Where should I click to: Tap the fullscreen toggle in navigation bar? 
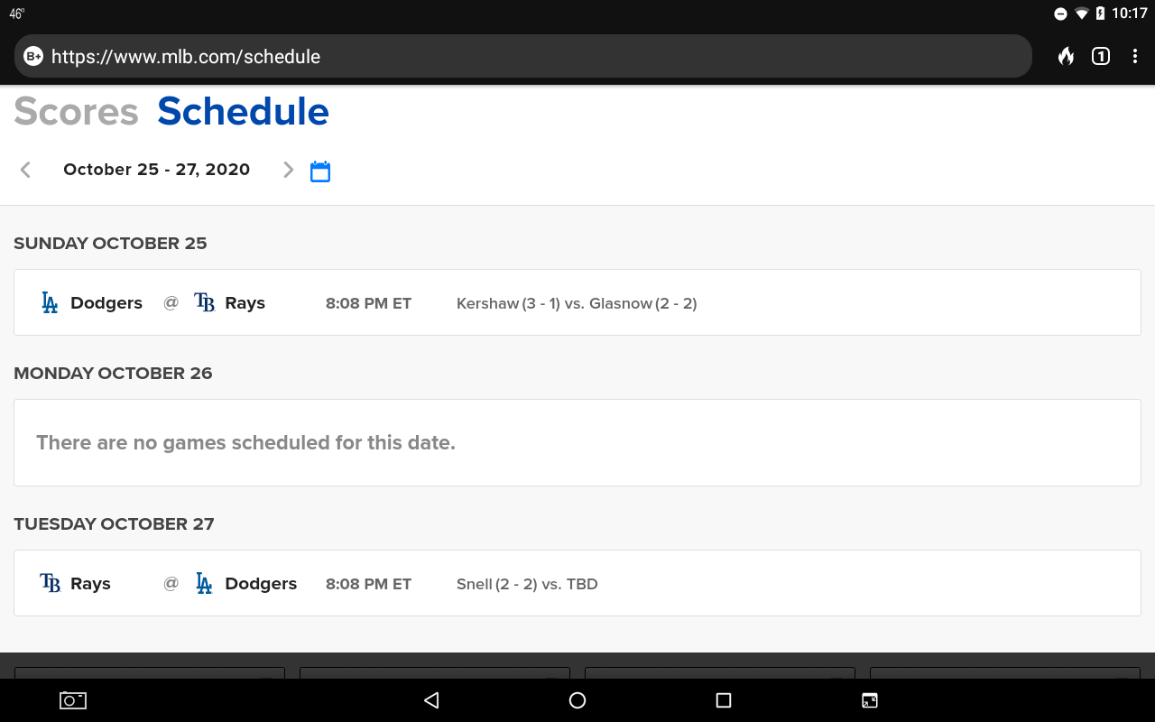tap(870, 700)
